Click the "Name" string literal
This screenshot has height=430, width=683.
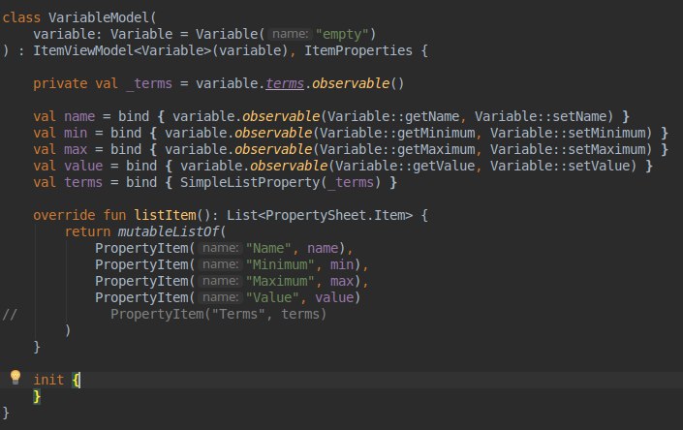pos(268,249)
